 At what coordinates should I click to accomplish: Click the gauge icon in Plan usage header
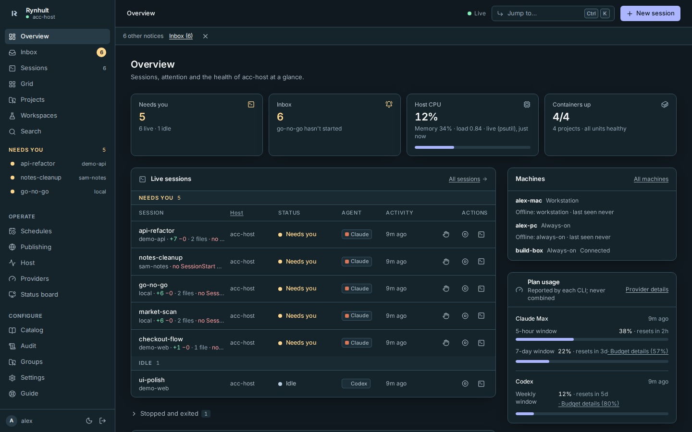519,290
